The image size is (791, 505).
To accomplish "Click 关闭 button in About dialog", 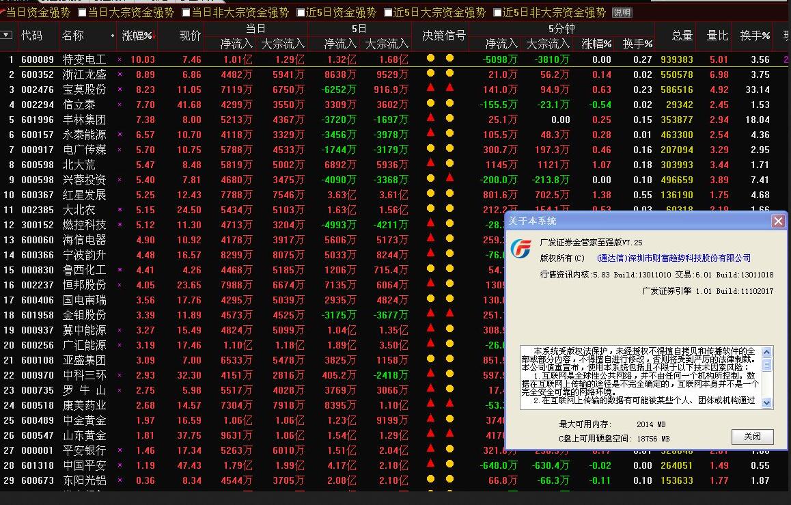I will click(752, 437).
